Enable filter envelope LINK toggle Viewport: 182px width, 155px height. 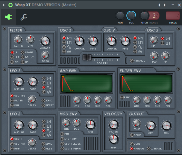(122, 97)
